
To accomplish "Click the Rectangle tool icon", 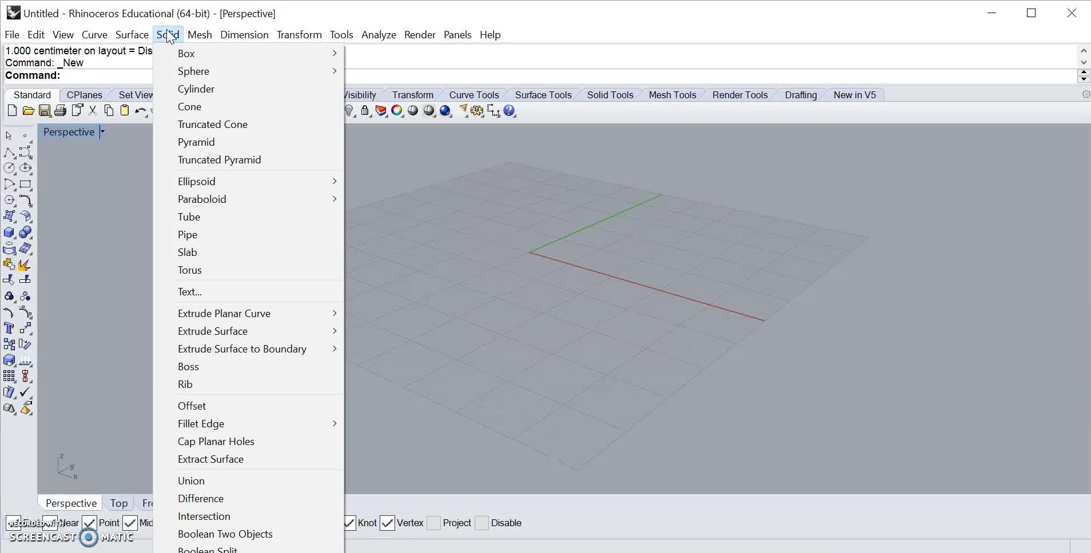I will pyautogui.click(x=25, y=185).
